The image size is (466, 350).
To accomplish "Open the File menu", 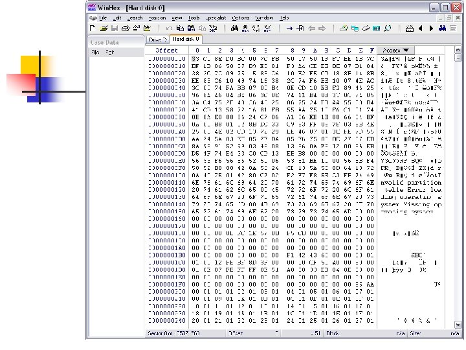I will tap(103, 18).
